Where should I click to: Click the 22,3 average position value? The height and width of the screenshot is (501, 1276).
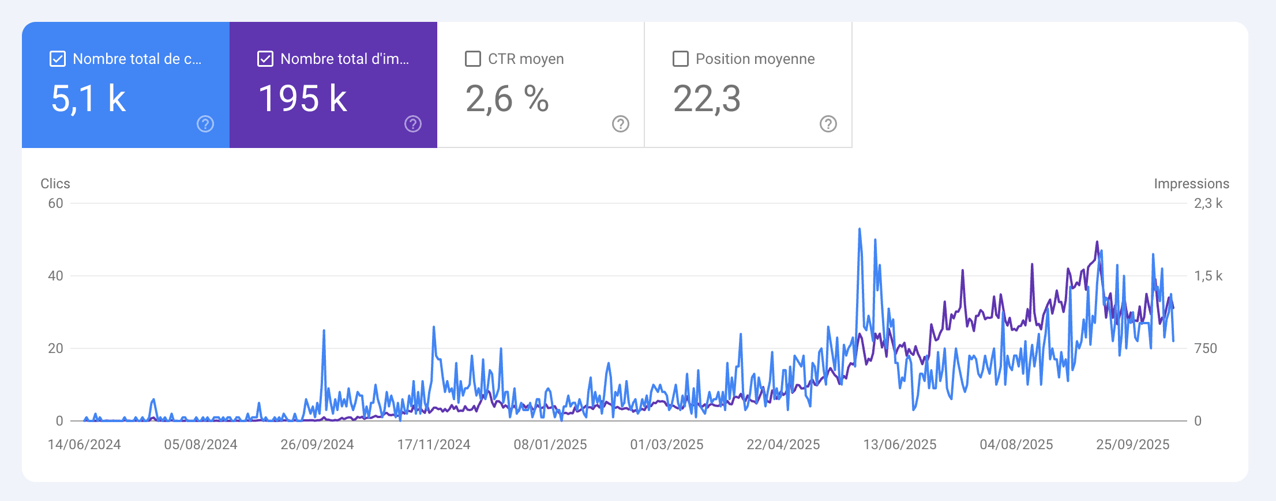pos(707,98)
